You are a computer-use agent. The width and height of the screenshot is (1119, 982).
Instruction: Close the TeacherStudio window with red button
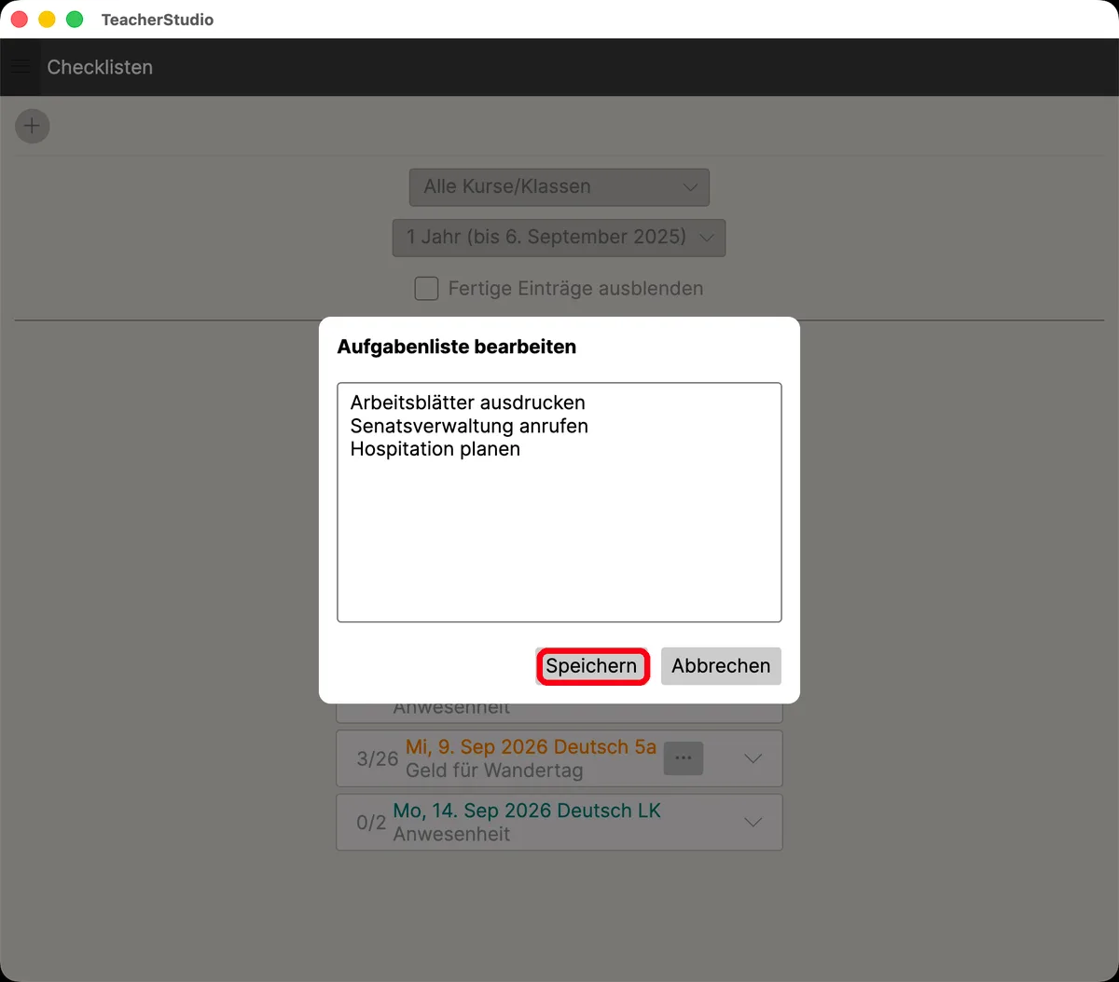[x=19, y=20]
